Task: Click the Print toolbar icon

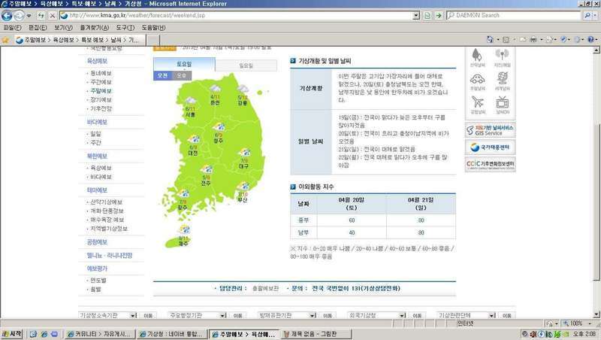Action: [533, 40]
